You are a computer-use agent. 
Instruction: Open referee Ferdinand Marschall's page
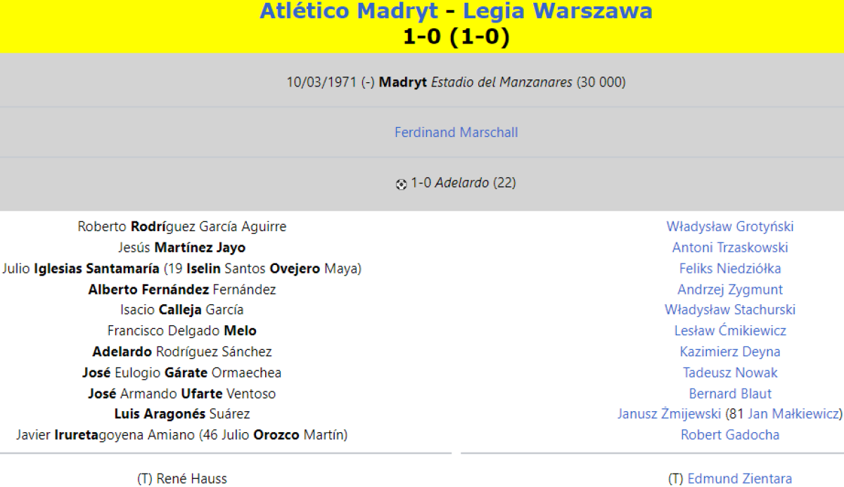tap(456, 133)
